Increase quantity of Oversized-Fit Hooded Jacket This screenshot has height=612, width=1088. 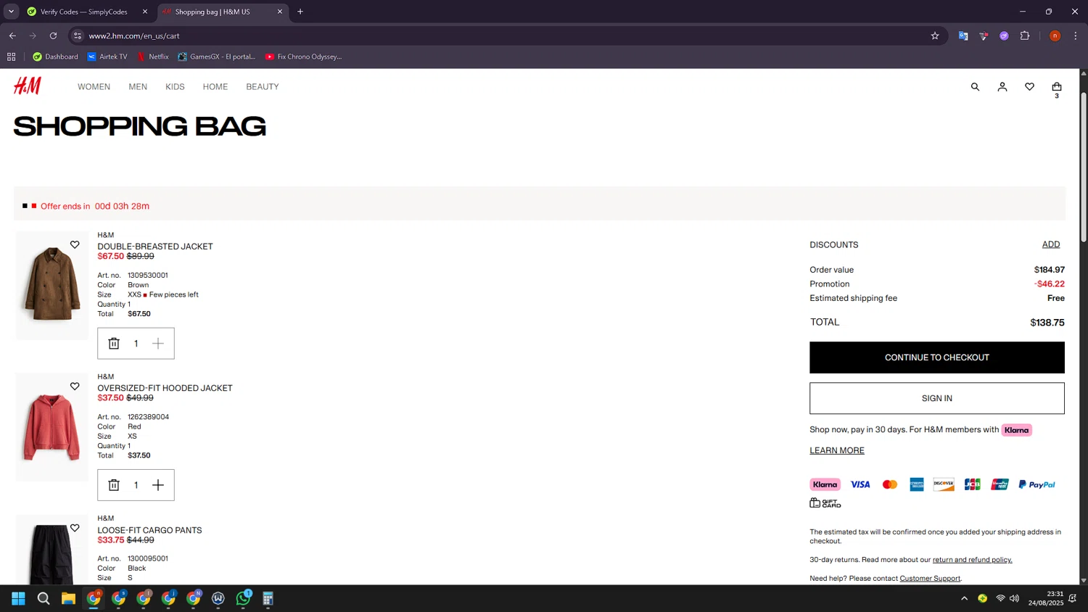click(x=158, y=485)
